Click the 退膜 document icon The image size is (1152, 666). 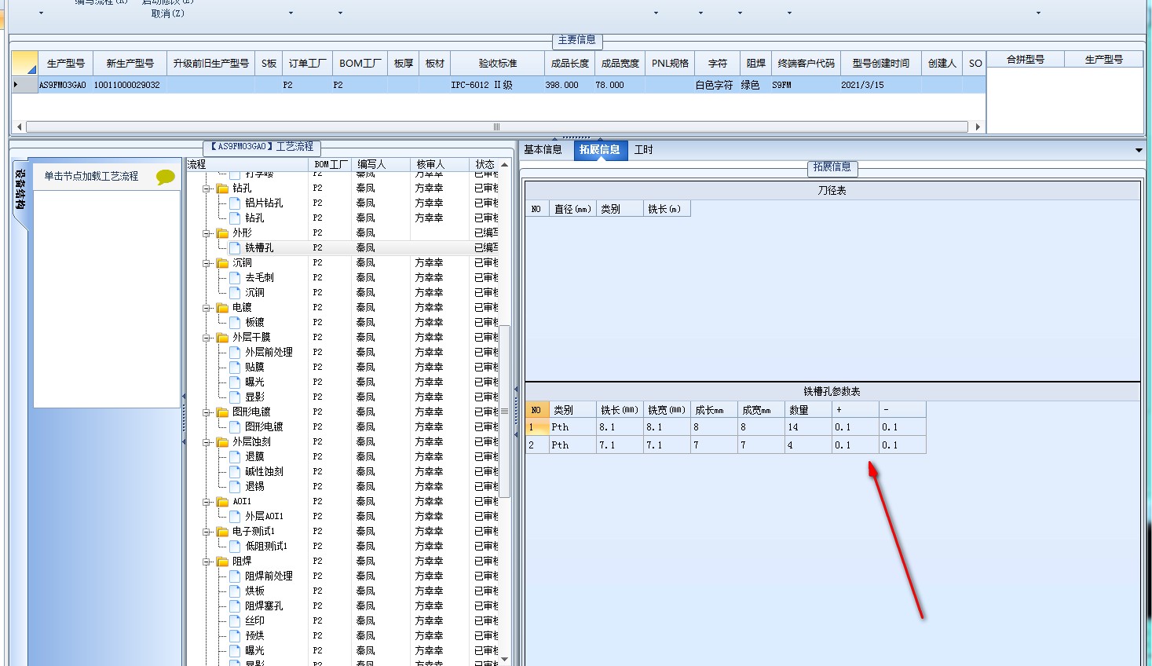[235, 457]
